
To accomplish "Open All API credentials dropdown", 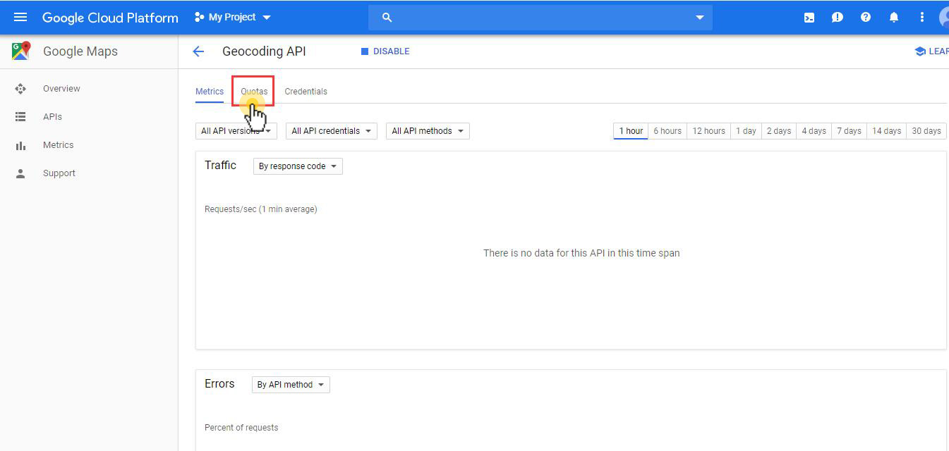I will point(332,131).
